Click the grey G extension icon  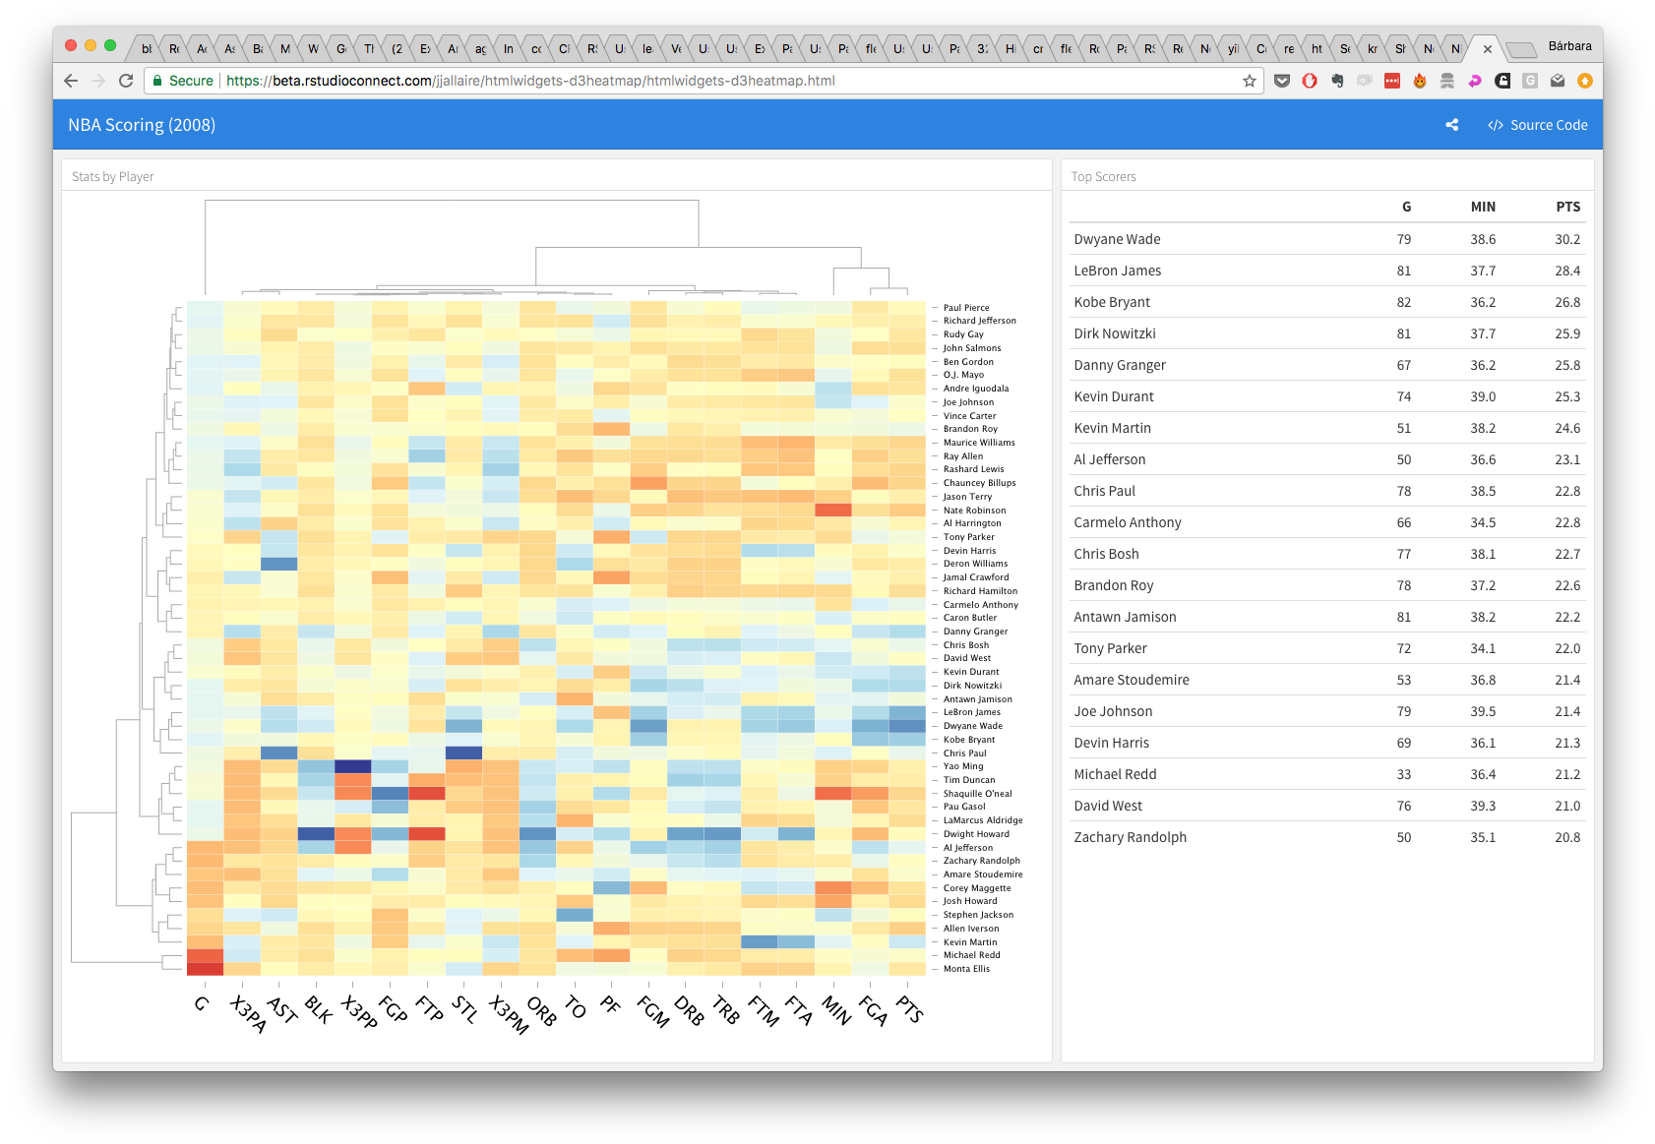1530,81
